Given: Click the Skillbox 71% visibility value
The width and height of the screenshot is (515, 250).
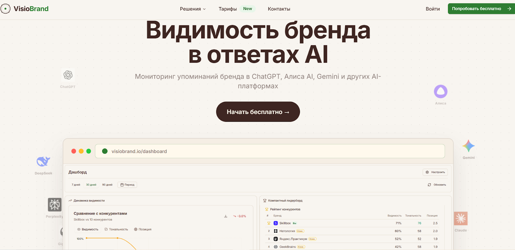Looking at the screenshot, I should click(398, 223).
